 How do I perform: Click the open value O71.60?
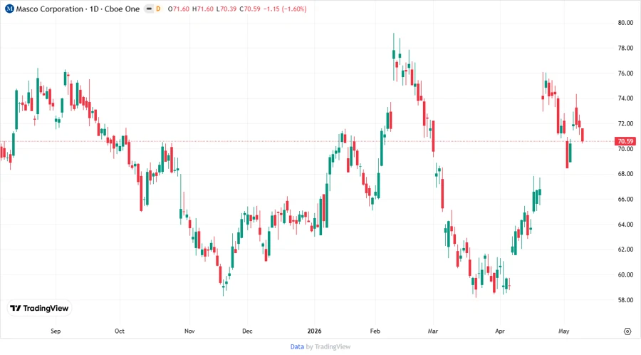[x=179, y=9]
